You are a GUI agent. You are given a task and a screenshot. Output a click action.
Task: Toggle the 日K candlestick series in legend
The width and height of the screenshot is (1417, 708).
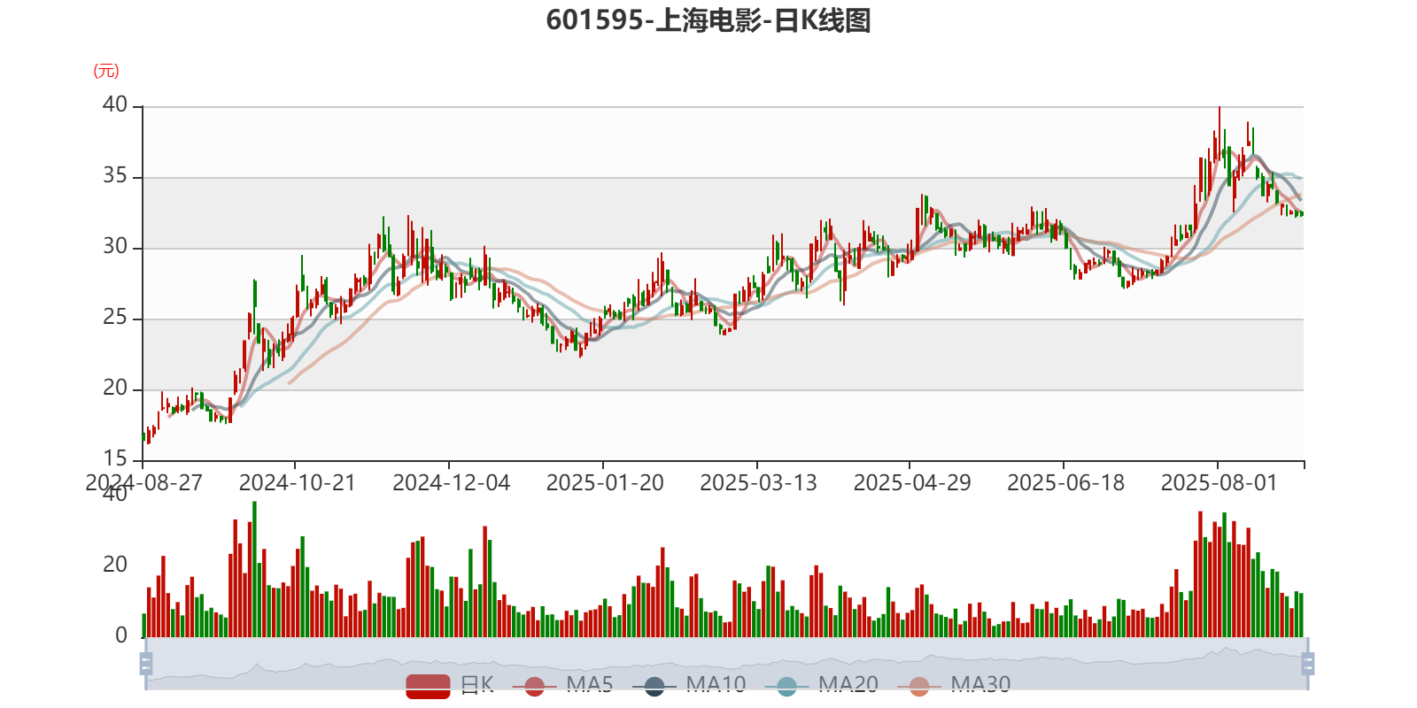450,685
